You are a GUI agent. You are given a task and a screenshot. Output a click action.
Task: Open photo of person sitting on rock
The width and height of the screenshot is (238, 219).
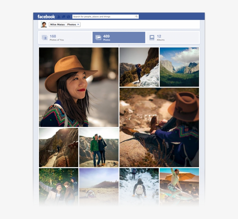tap(159, 127)
